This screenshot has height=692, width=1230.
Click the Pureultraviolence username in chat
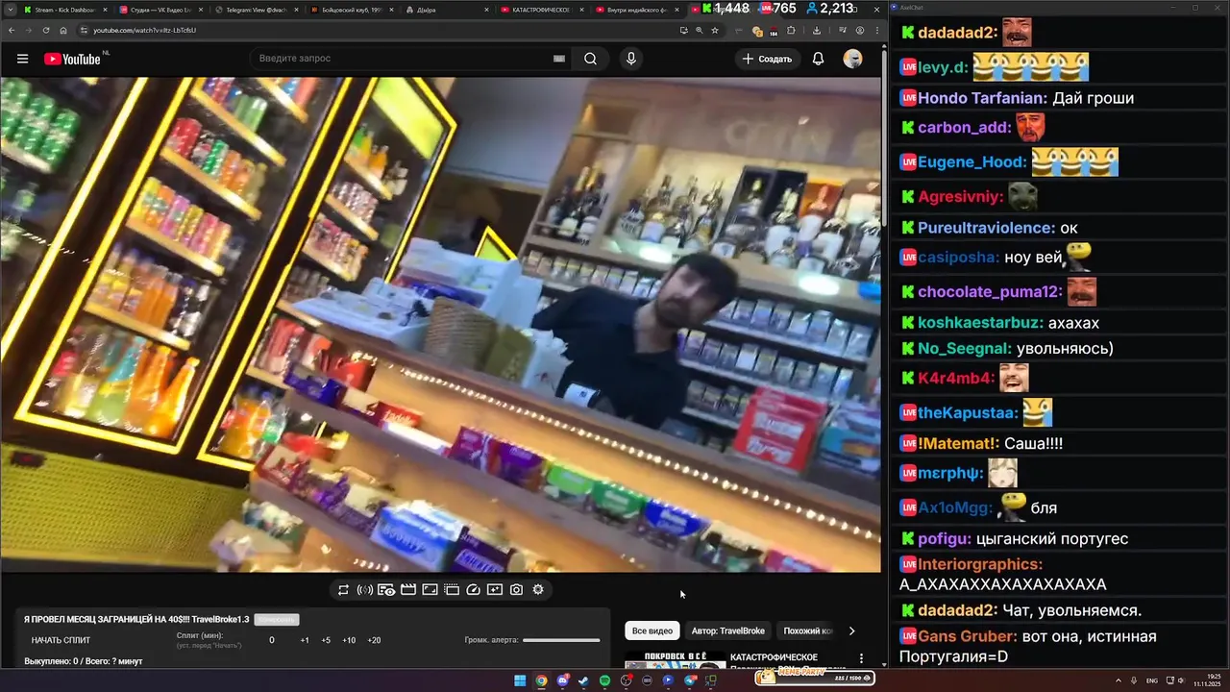pos(987,228)
